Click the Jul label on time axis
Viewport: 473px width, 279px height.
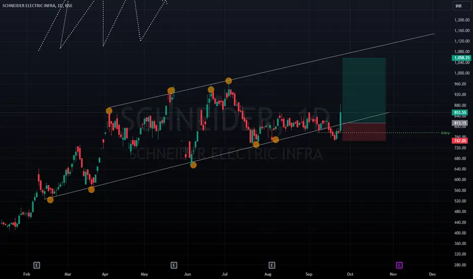click(x=224, y=274)
